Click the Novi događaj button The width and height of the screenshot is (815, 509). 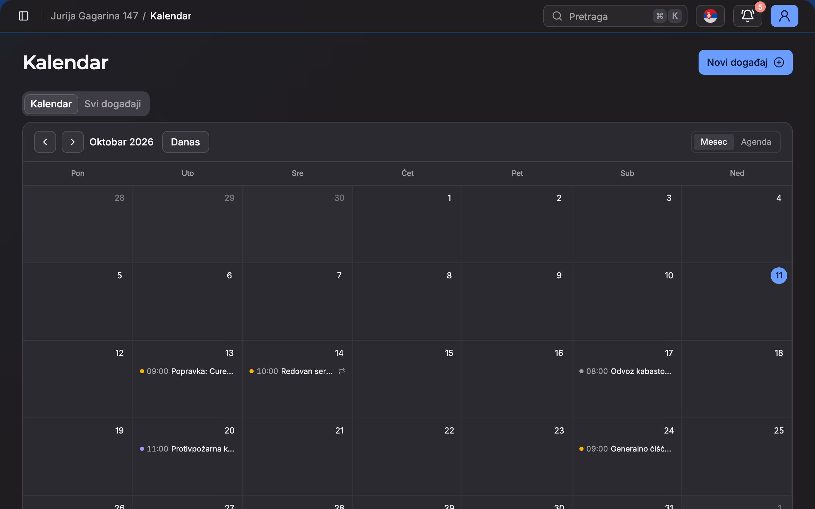745,62
